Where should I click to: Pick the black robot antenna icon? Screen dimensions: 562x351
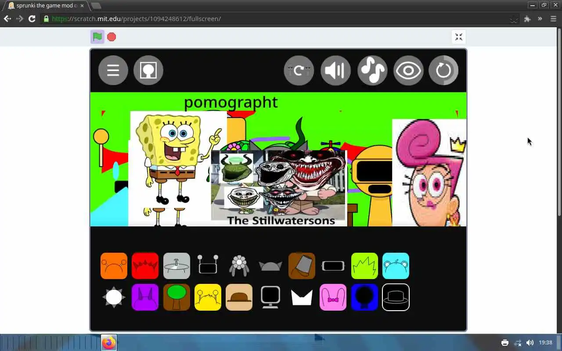[x=208, y=266]
